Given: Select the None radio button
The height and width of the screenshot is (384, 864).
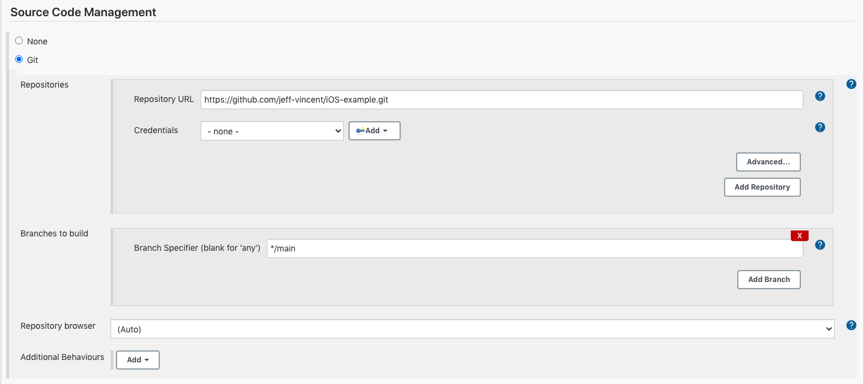Looking at the screenshot, I should (x=19, y=41).
